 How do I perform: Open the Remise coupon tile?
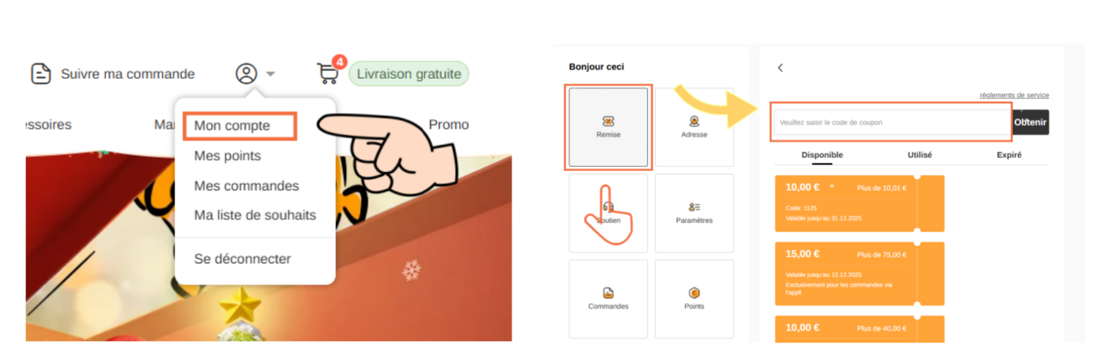coord(608,127)
